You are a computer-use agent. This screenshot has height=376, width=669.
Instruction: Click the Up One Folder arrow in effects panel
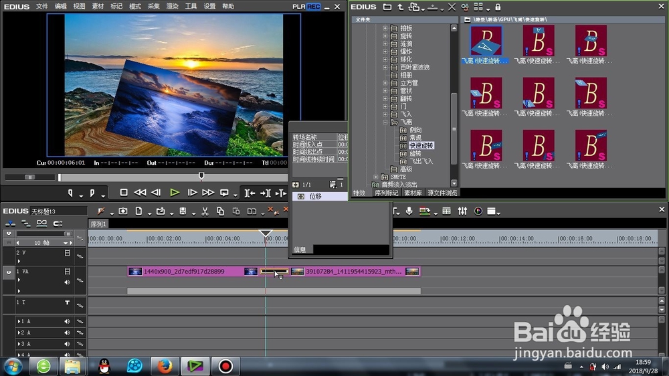(400, 7)
